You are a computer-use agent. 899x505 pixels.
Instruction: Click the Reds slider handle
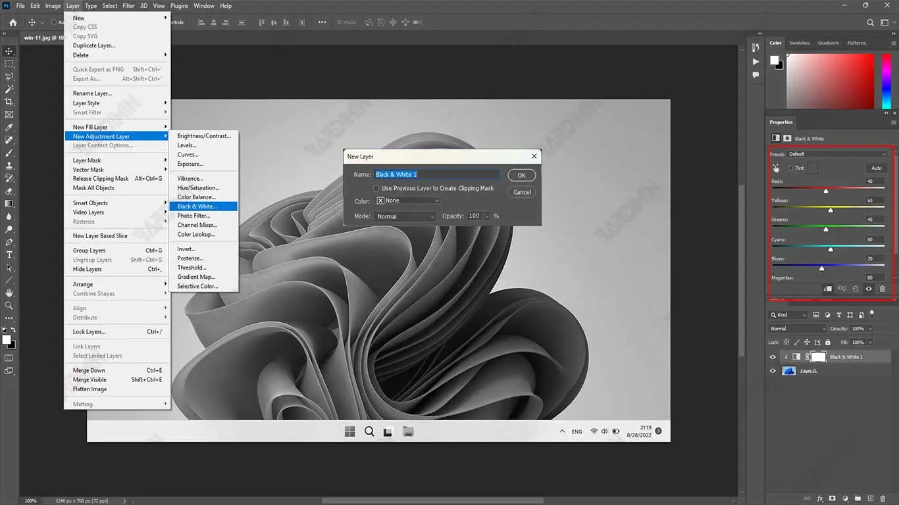[826, 191]
